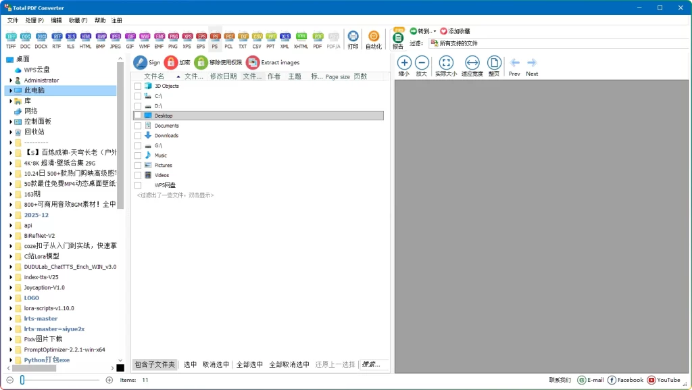This screenshot has height=390, width=692.
Task: Choose the DOCX conversion format icon
Action: coord(41,37)
